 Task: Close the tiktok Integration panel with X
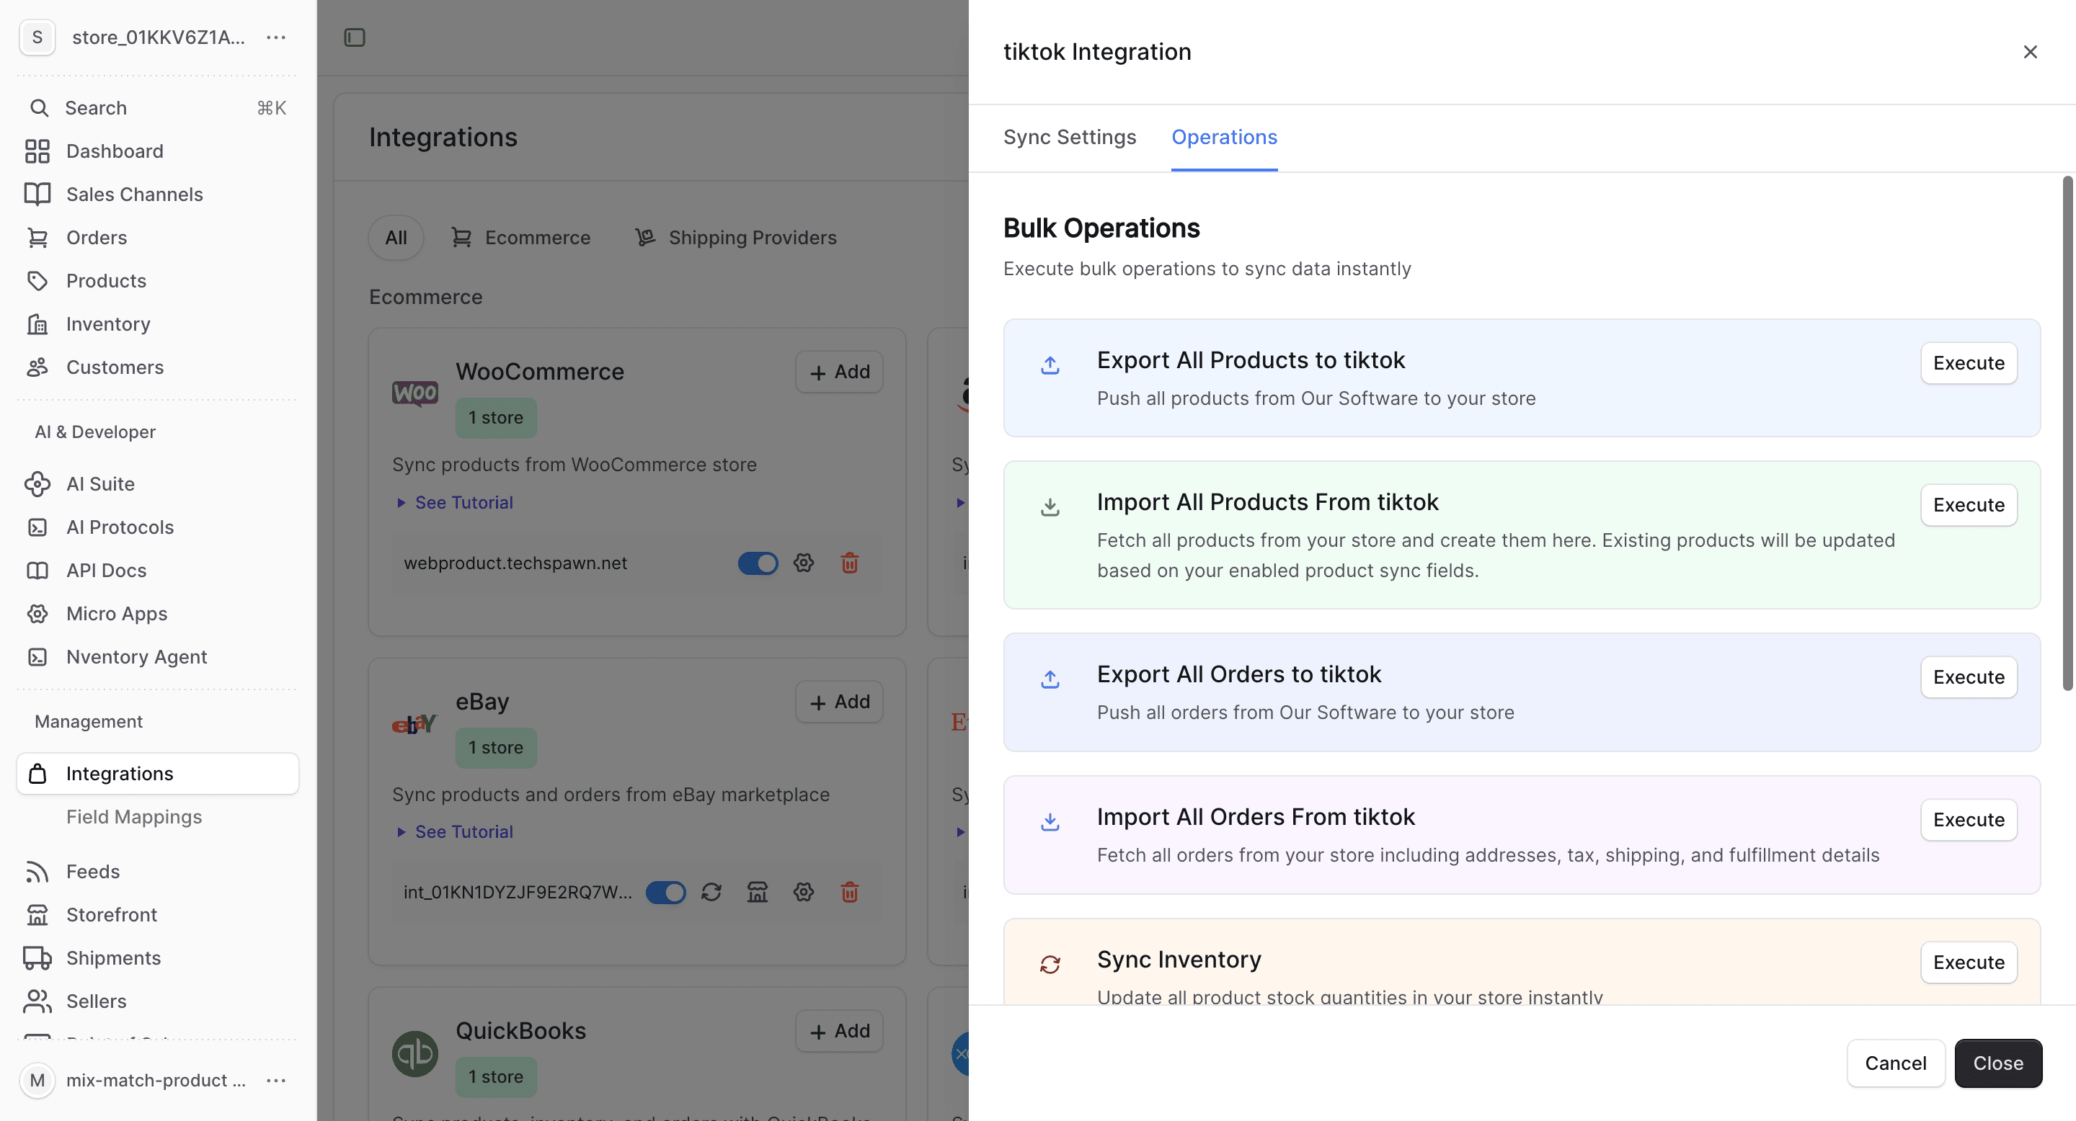click(x=2030, y=53)
